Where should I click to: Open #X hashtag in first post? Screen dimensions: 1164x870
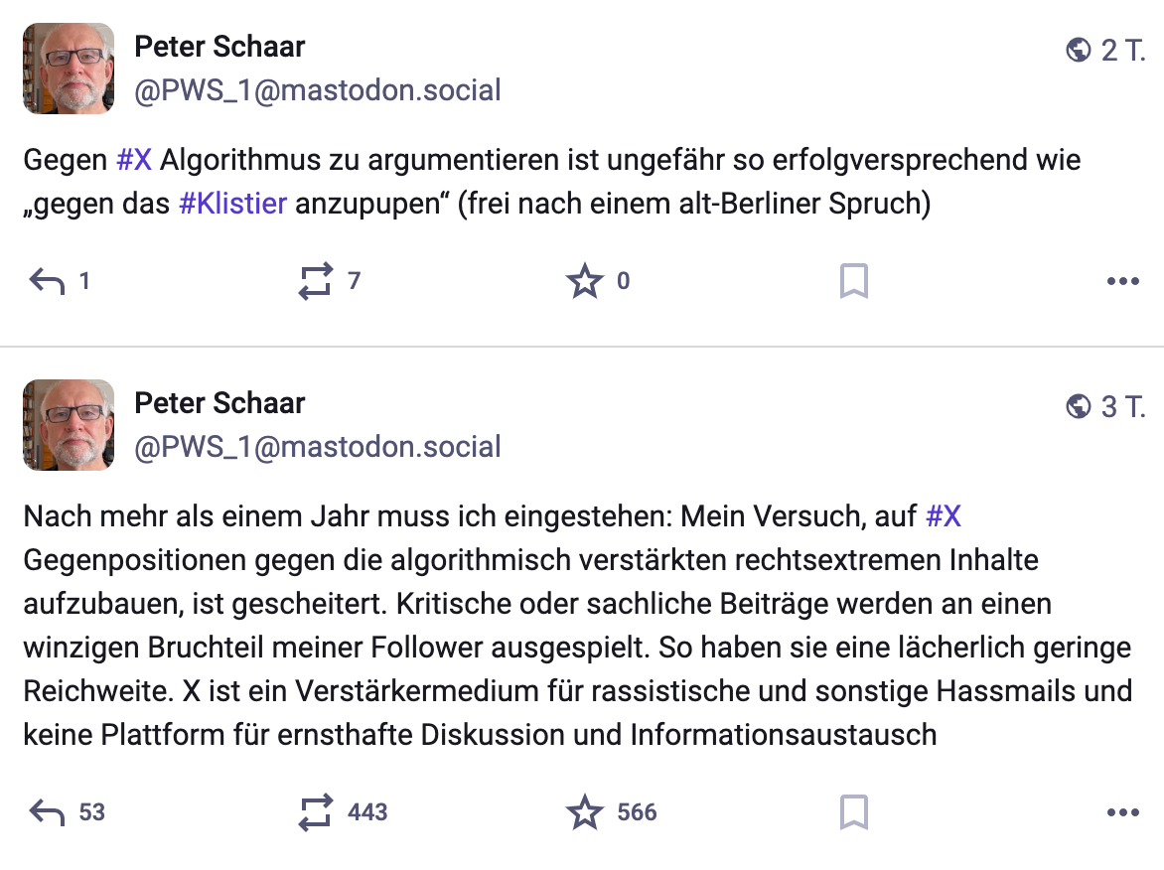[134, 160]
